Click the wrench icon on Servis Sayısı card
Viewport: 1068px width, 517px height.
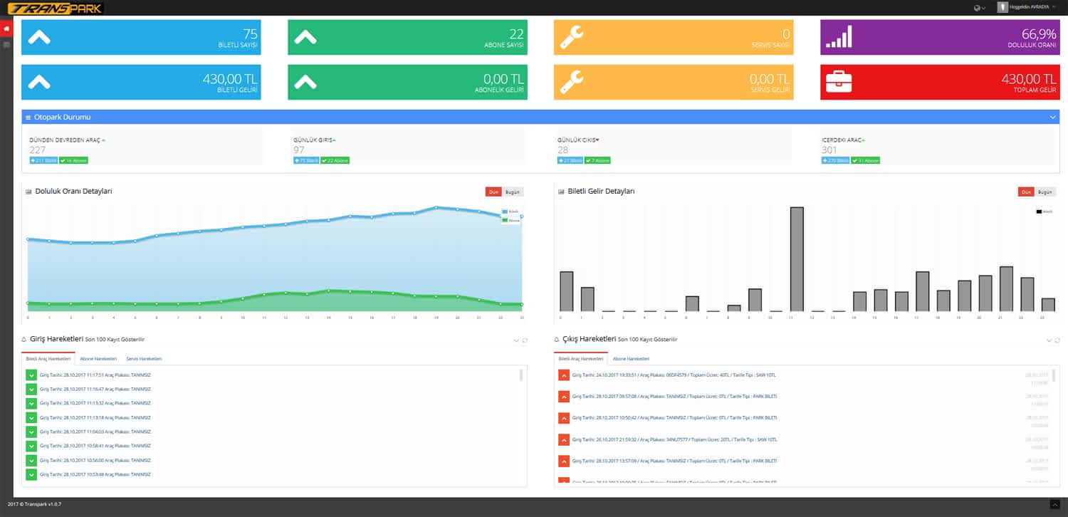click(x=572, y=37)
